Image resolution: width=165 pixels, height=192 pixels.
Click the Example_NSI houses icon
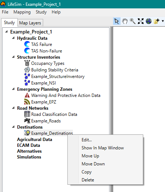[27, 83]
